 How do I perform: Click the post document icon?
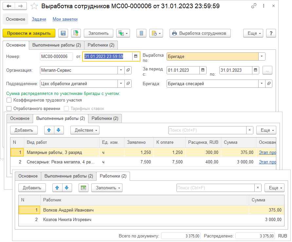(x=76, y=33)
